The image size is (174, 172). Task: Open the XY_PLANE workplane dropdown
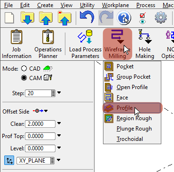[59, 160]
